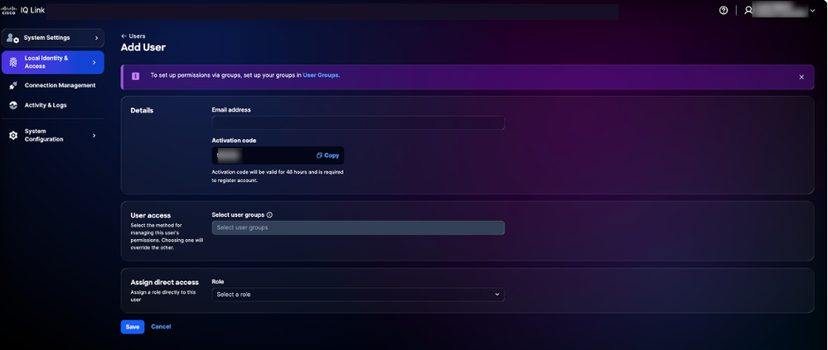Go back to Users page
Image resolution: width=828 pixels, height=350 pixels.
pyautogui.click(x=133, y=36)
